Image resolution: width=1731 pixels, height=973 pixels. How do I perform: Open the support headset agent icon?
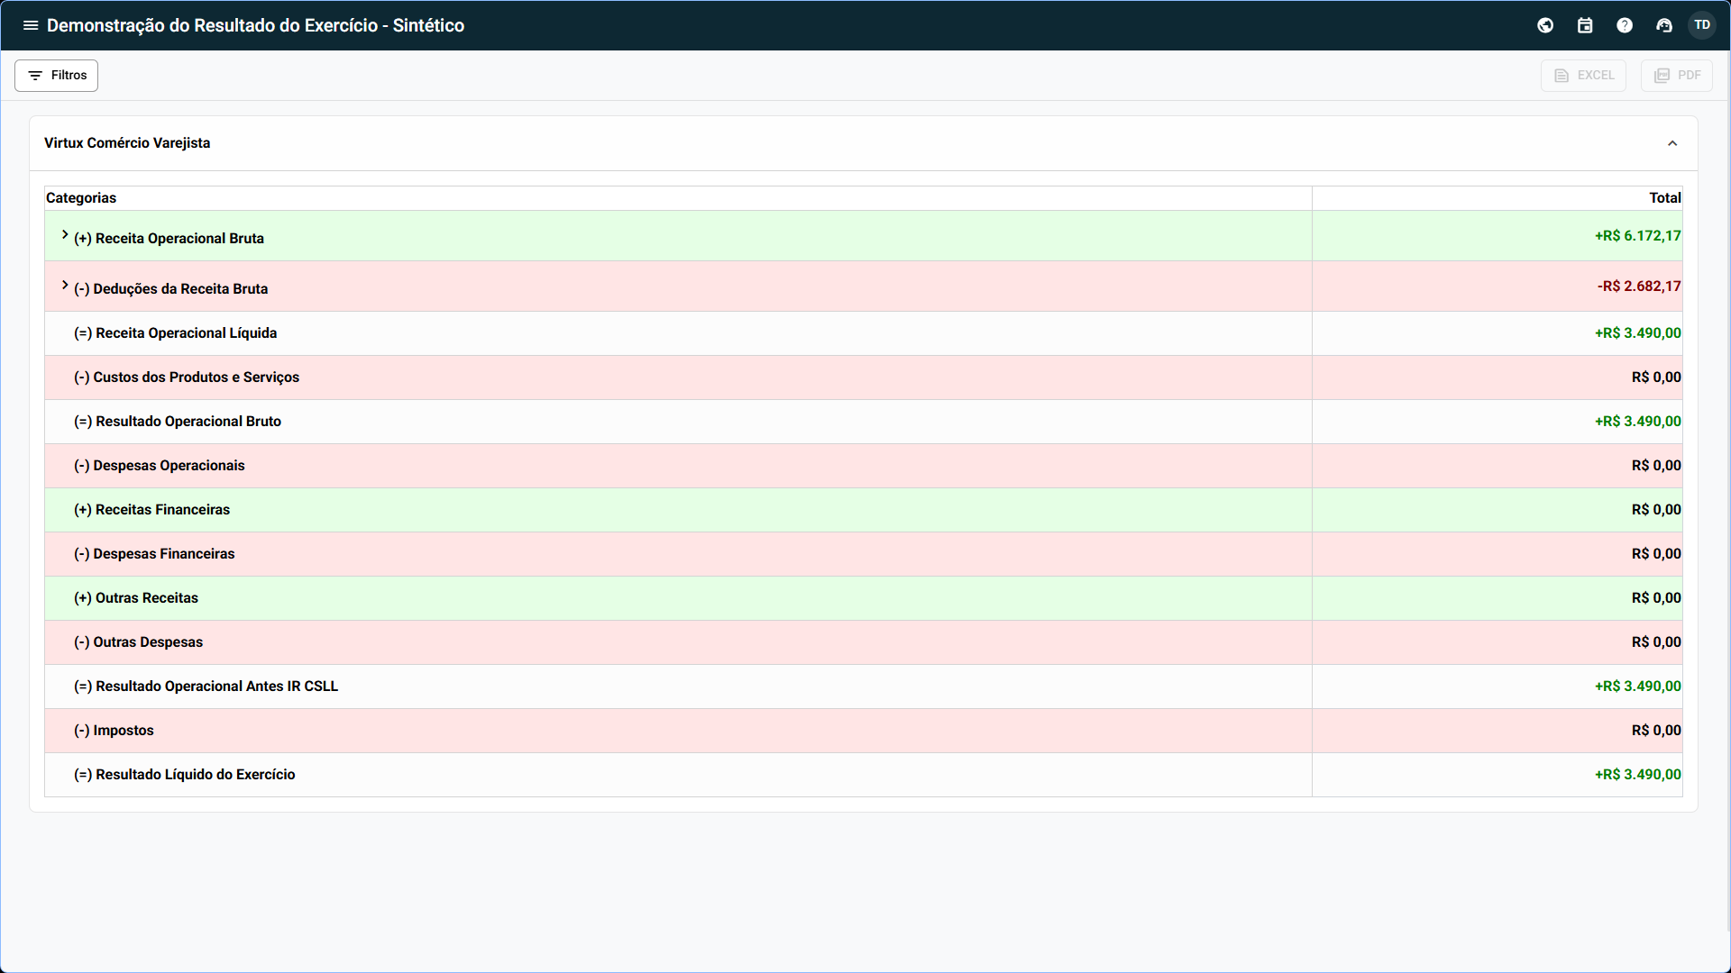1664,25
